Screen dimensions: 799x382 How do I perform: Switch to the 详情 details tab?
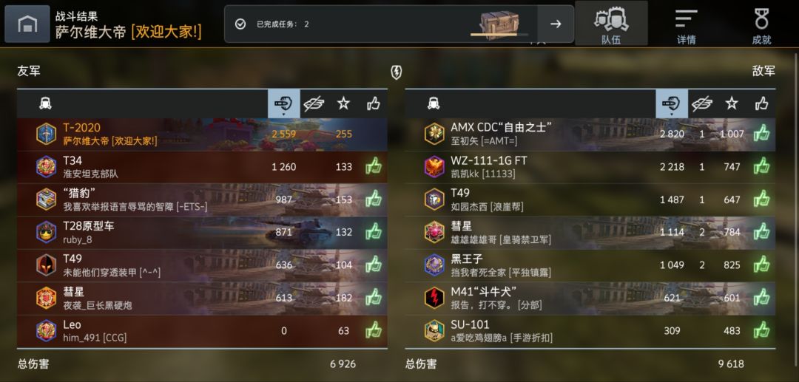coord(687,24)
